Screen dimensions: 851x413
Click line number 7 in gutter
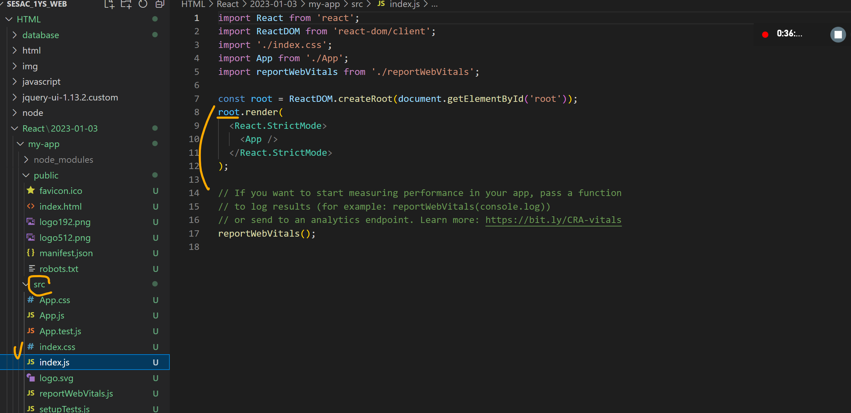click(196, 99)
